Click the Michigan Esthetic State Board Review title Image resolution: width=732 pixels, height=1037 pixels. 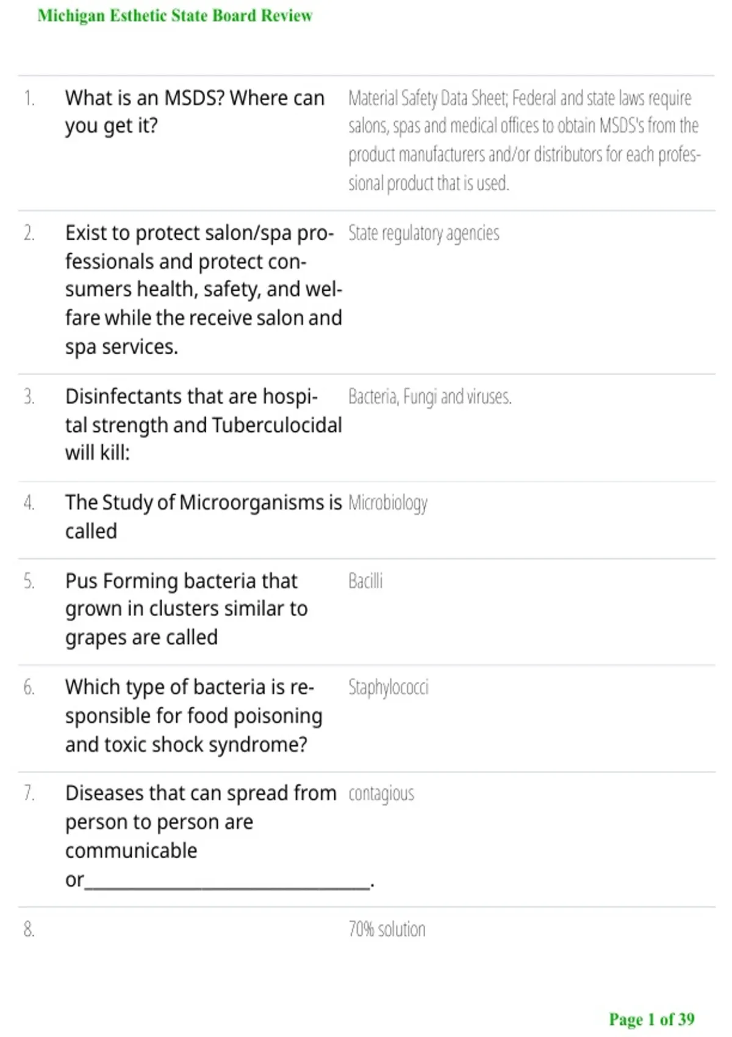(175, 15)
